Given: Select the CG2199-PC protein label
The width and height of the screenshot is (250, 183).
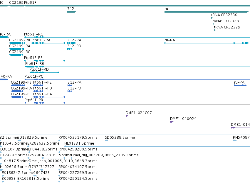Looking at the screenshot, I should tap(21, 94).
